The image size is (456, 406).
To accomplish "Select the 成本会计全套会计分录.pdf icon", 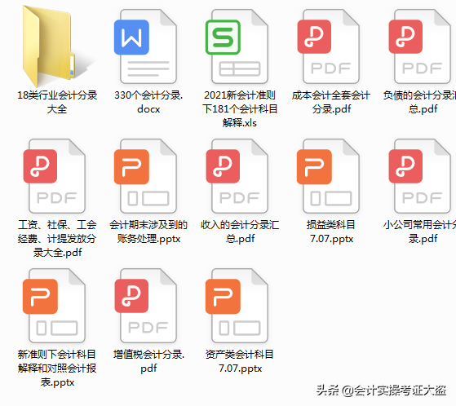I will coord(328,46).
